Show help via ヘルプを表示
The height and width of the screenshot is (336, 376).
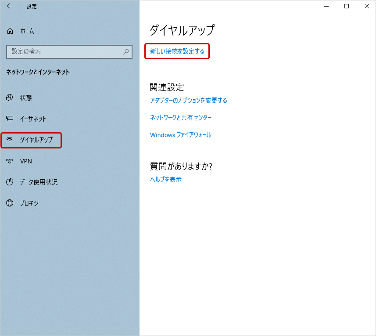166,179
